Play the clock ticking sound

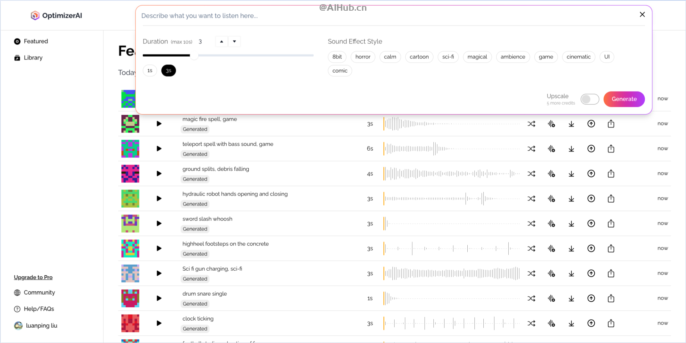(159, 323)
